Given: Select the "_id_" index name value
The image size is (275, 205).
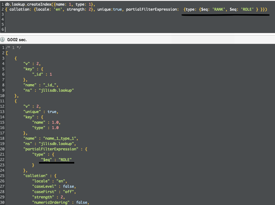Looking at the screenshot, I should [x=48, y=85].
